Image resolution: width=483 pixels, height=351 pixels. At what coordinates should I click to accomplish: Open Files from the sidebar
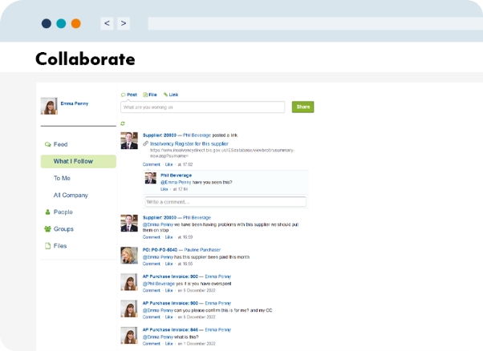pos(60,245)
